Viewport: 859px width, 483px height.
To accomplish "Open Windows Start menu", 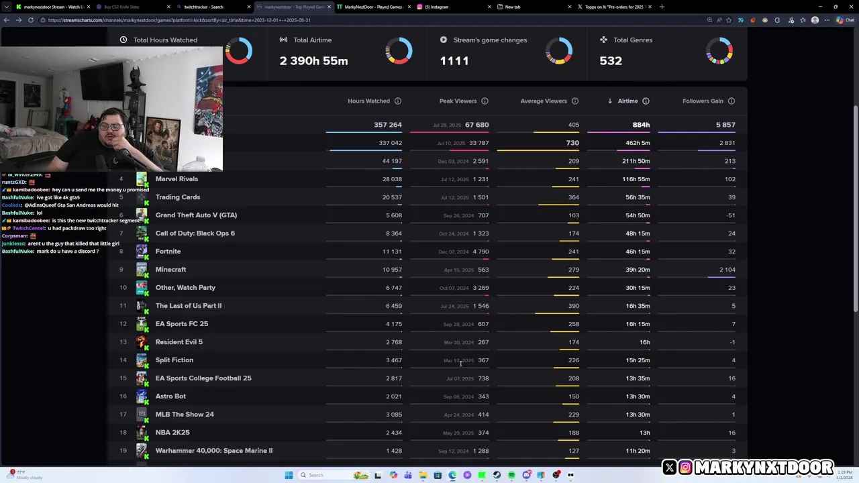I will pos(289,475).
